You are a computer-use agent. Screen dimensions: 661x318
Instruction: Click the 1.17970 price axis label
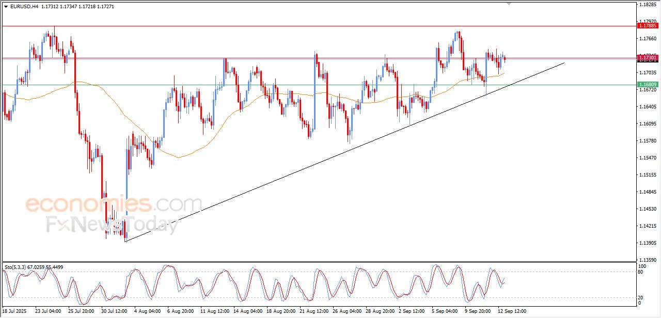point(648,22)
